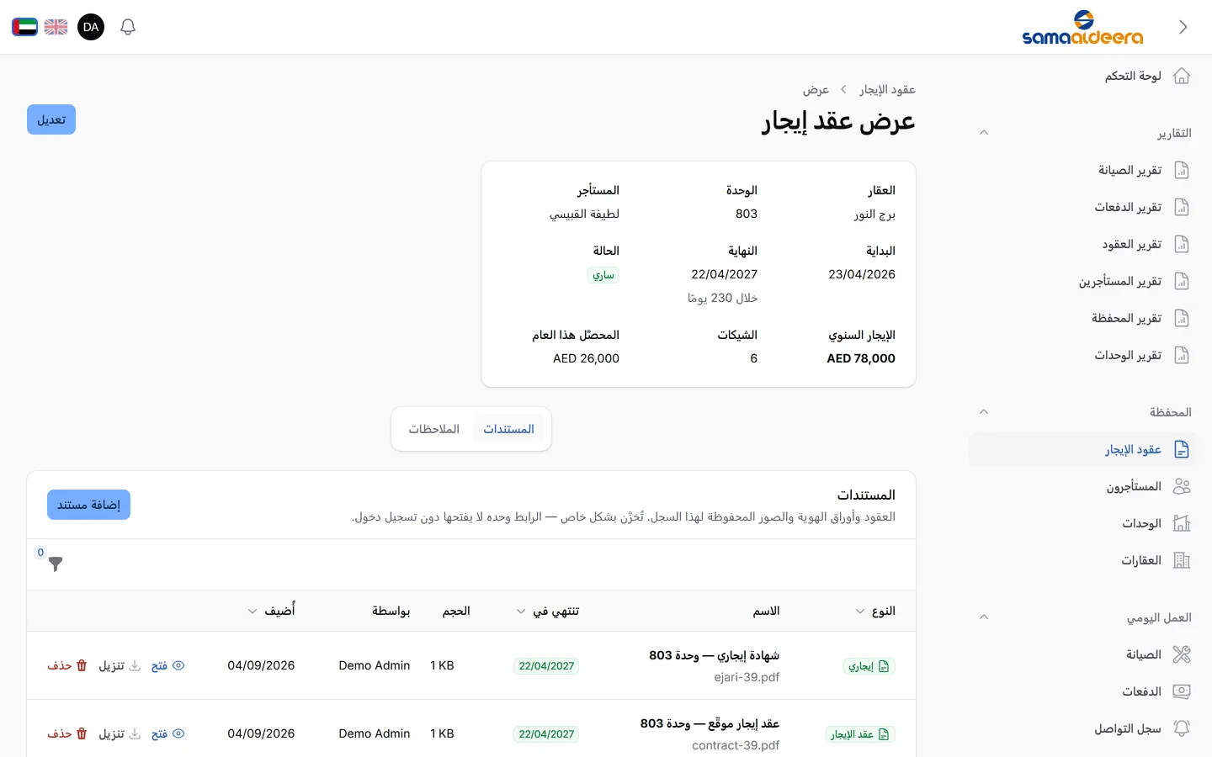The image size is (1212, 757).
Task: Click the ساري status badge
Action: tap(603, 275)
